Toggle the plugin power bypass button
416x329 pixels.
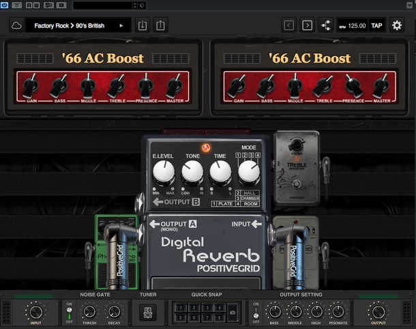tap(4, 5)
